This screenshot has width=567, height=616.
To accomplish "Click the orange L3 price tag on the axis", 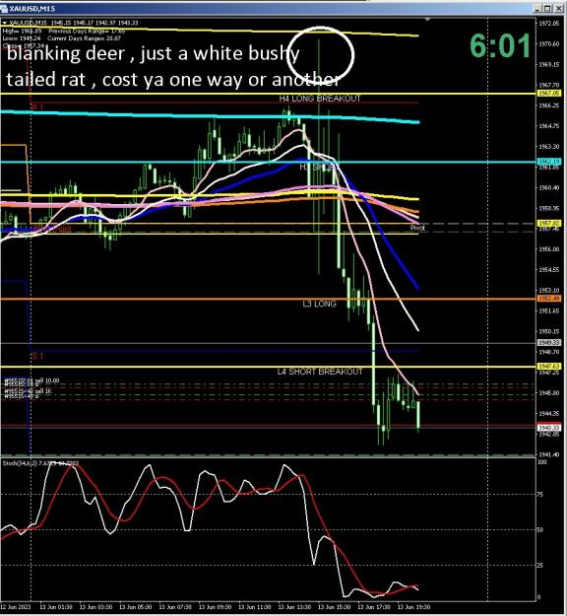I will [x=549, y=299].
